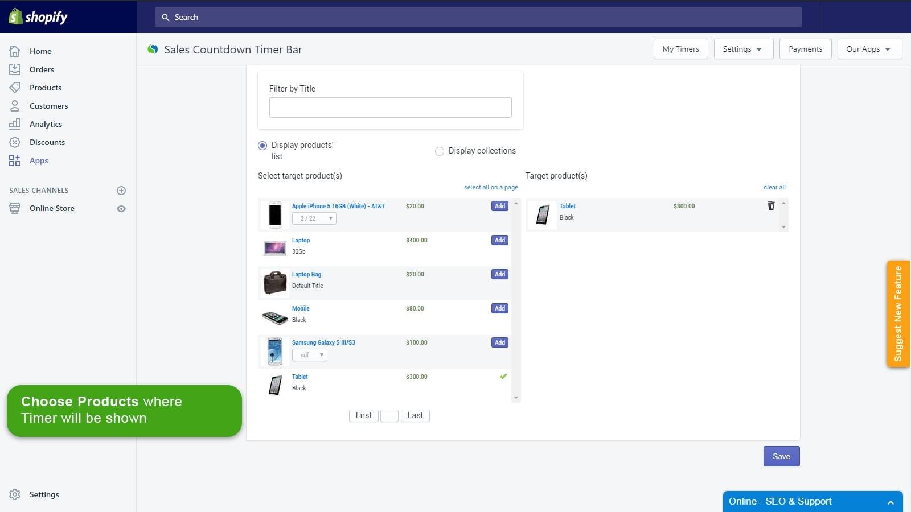Click the Filter by Title input field
911x512 pixels.
tap(390, 108)
